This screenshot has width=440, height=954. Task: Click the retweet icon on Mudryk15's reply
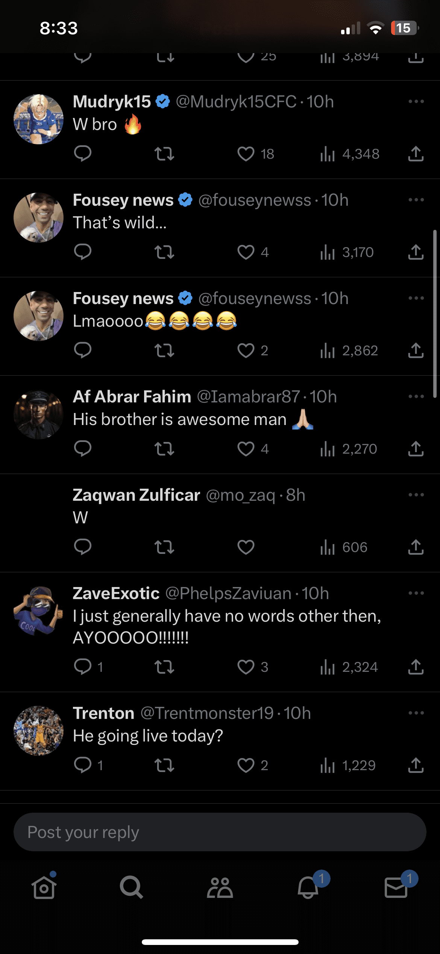pyautogui.click(x=164, y=154)
